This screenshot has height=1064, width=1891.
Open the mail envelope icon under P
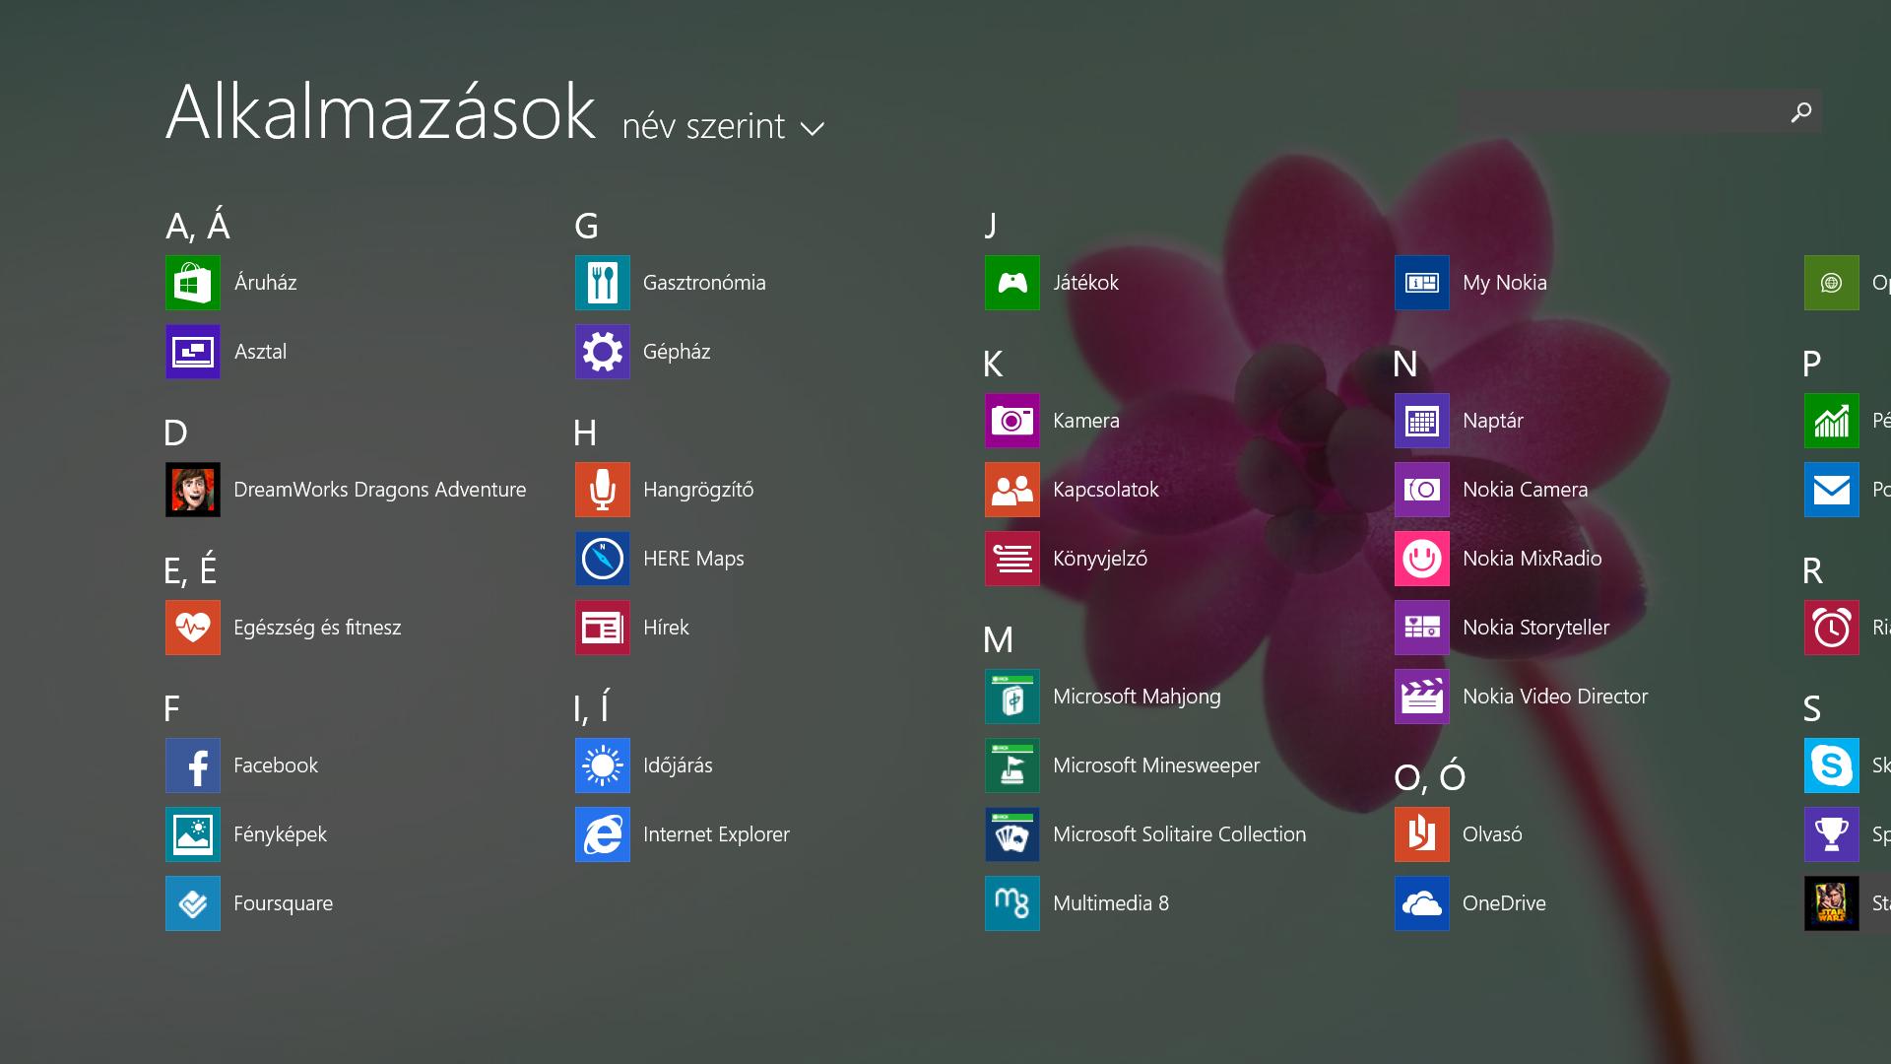[x=1832, y=490]
